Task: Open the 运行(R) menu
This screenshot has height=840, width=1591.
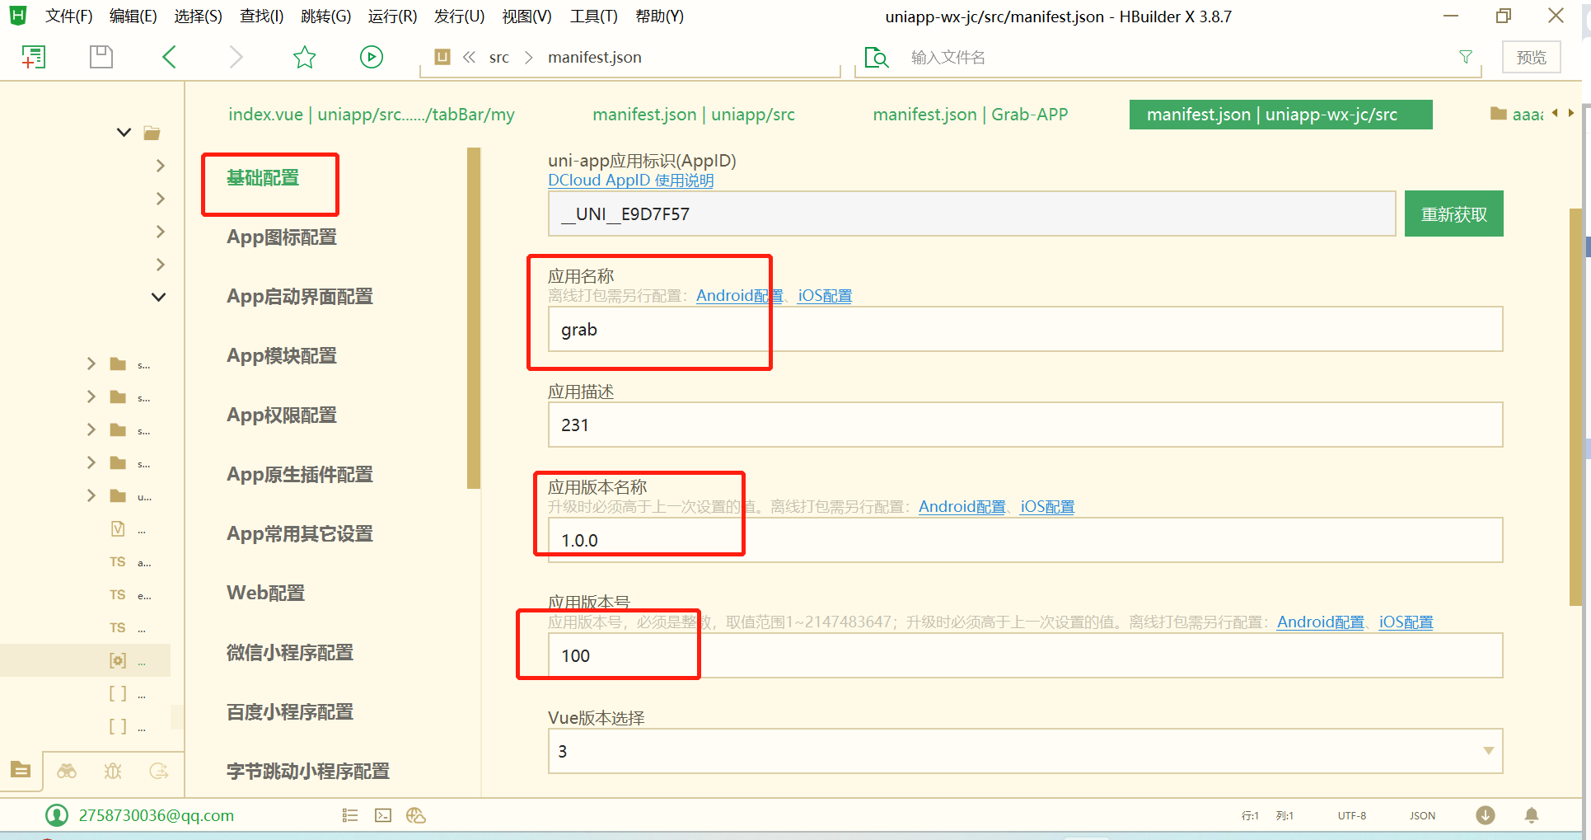Action: pos(392,16)
